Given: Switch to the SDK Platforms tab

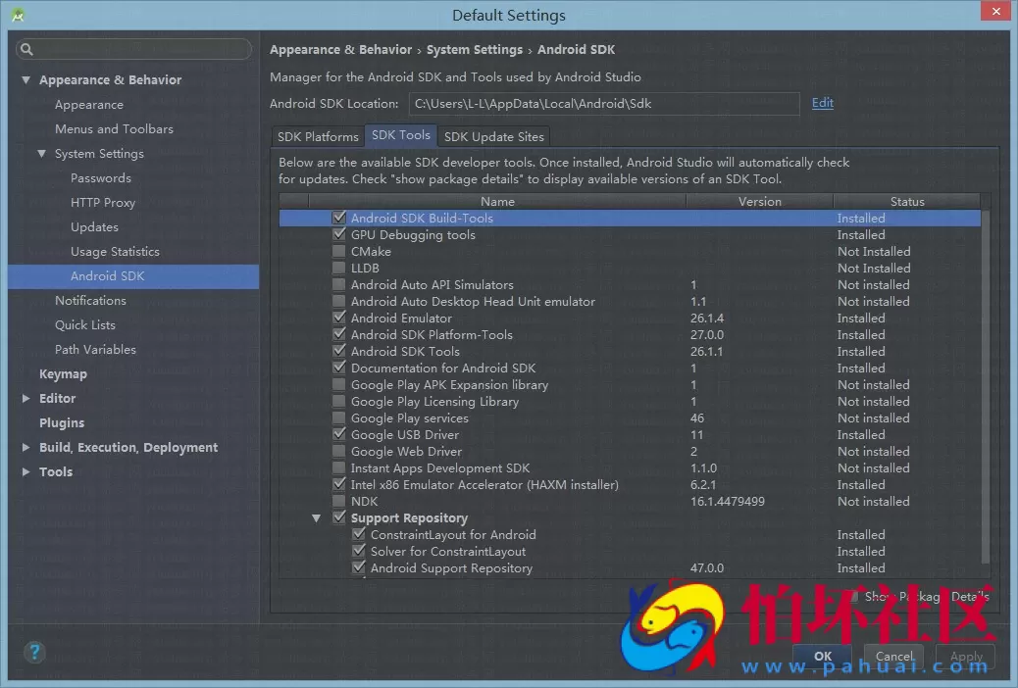Looking at the screenshot, I should click(x=317, y=136).
